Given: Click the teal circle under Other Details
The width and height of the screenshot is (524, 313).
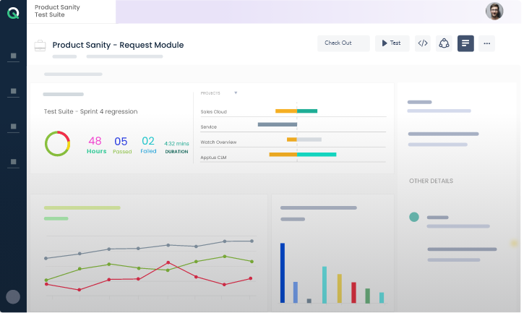Looking at the screenshot, I should coord(414,217).
